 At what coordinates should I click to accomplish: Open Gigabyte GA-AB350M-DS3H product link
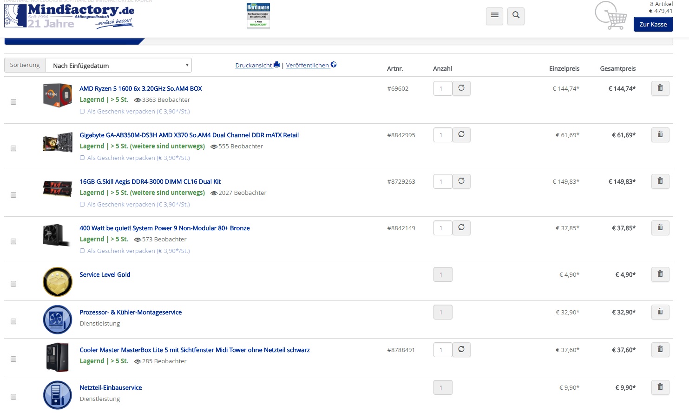tap(189, 135)
